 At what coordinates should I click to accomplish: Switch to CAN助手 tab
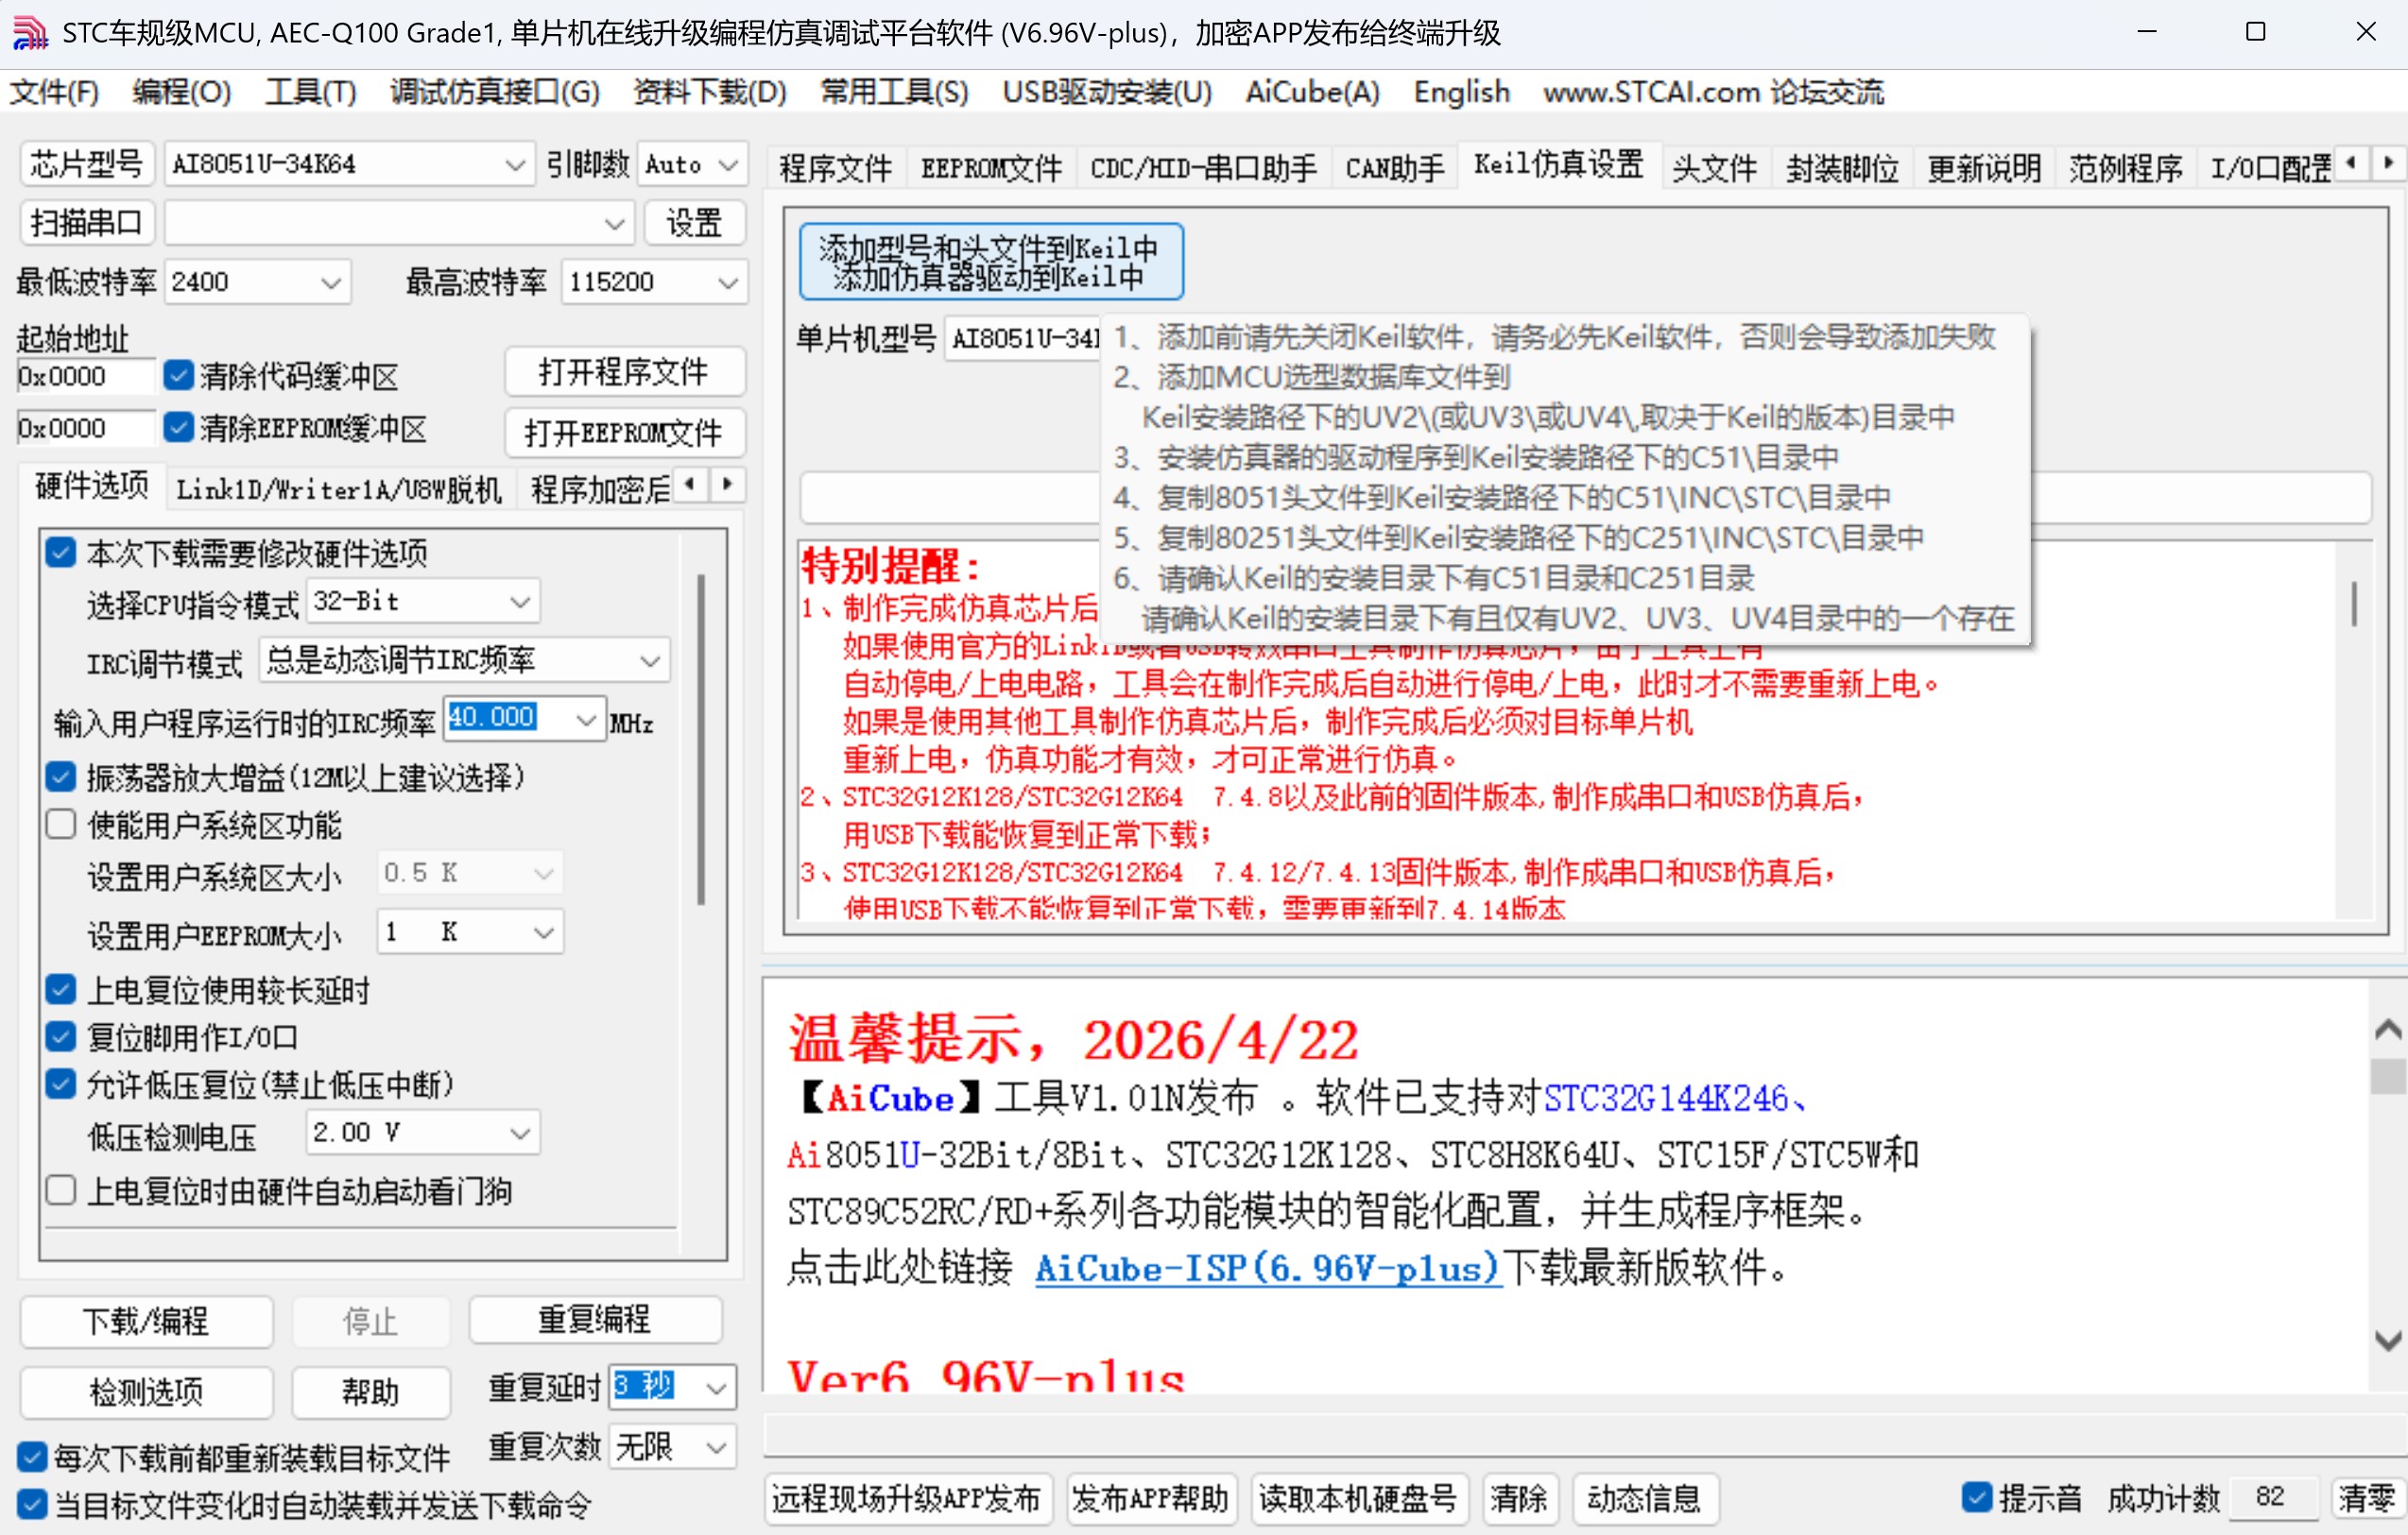pos(1394,168)
